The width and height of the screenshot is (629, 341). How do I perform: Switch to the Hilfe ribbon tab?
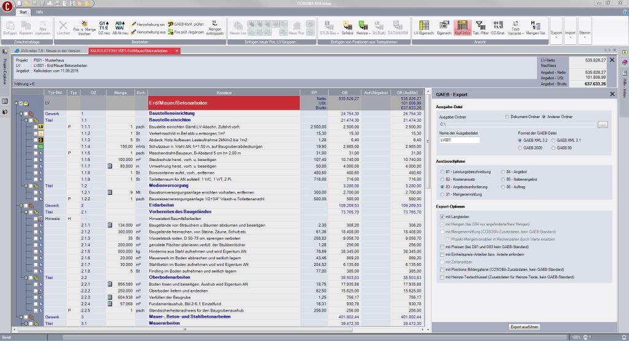tap(39, 12)
